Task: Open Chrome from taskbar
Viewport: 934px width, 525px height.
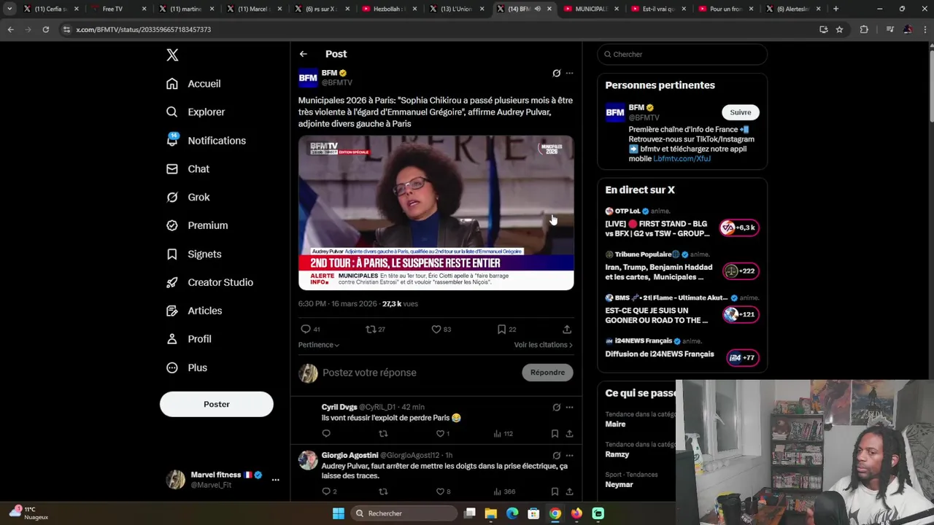Action: (x=555, y=513)
